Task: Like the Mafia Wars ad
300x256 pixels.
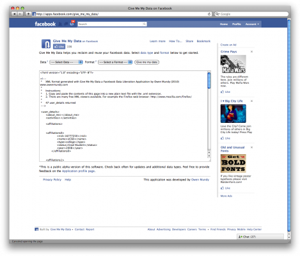Action: click(225, 92)
